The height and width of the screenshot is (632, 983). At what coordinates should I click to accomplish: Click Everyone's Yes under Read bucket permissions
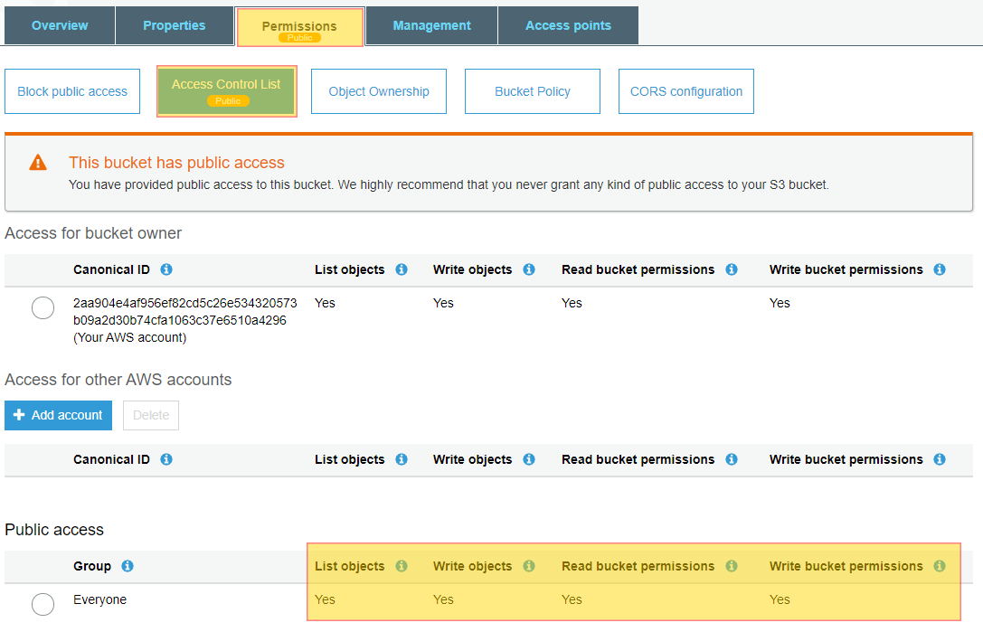572,600
